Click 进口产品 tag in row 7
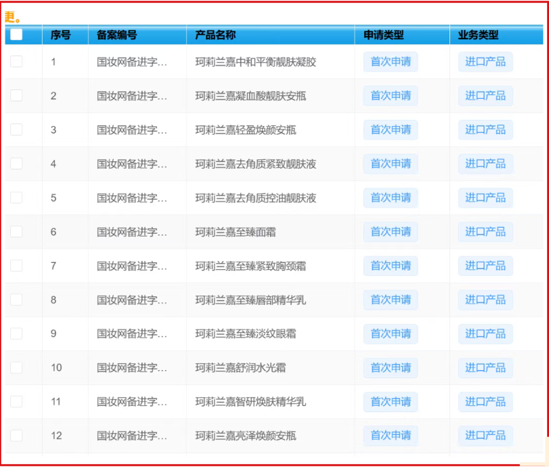The height and width of the screenshot is (467, 549). (485, 266)
